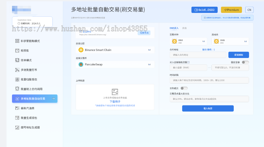The image size is (264, 147).
Task: Click the upload image icon in 上传私钥 box
Action: pyautogui.click(x=115, y=92)
